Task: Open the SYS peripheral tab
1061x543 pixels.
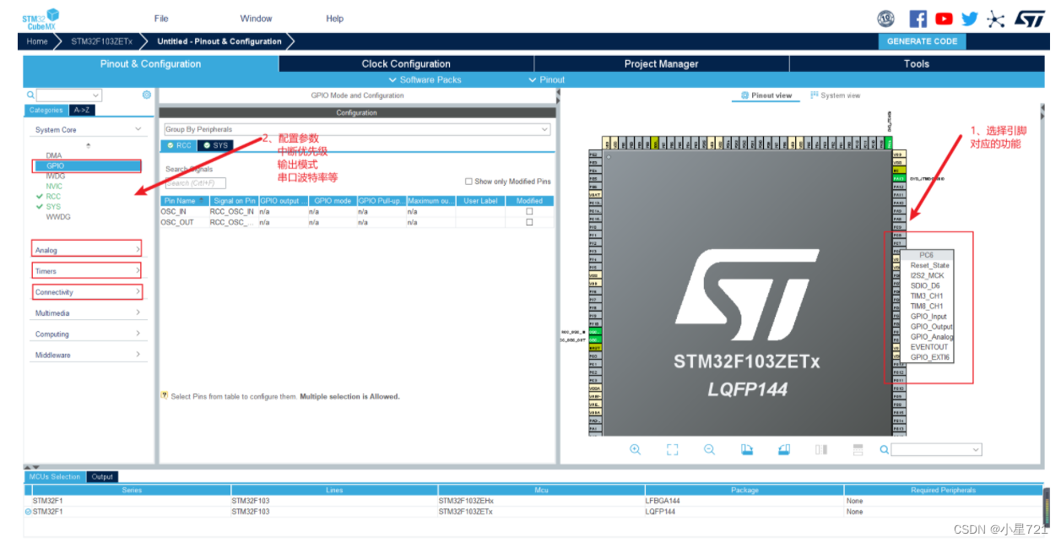Action: coord(215,145)
